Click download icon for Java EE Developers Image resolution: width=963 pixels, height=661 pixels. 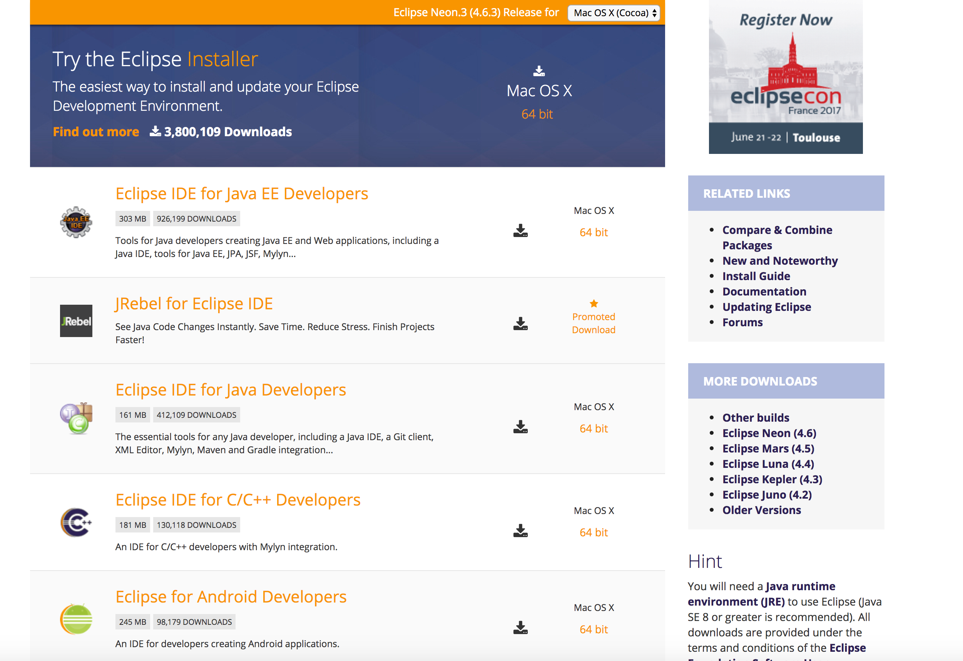[520, 231]
